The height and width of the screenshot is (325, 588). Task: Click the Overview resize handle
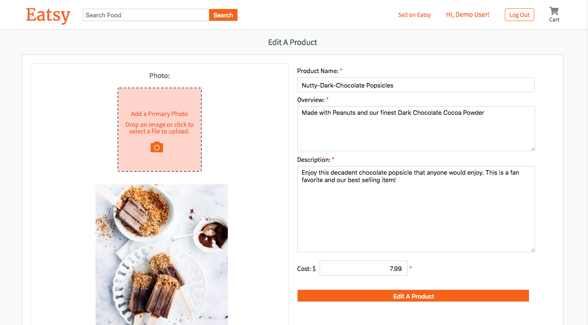pos(533,148)
